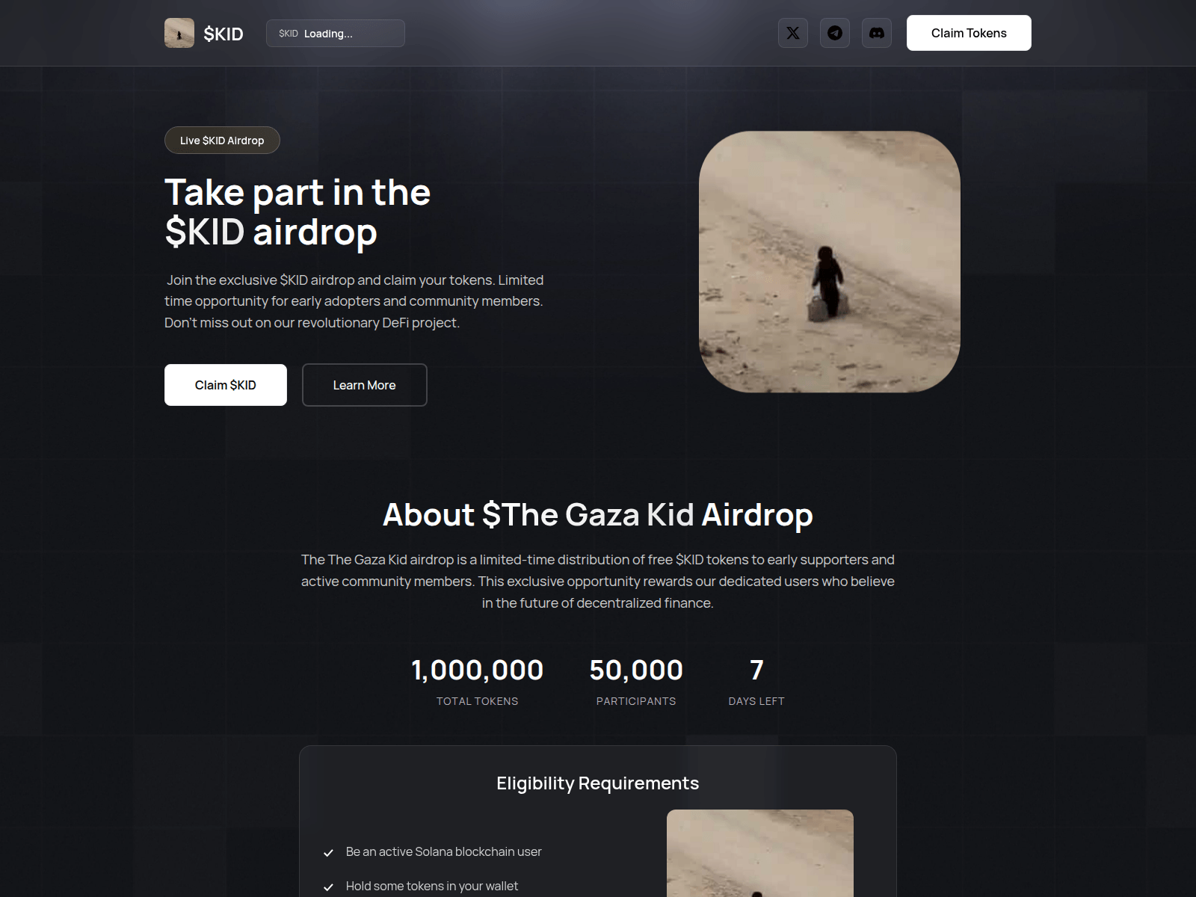This screenshot has width=1196, height=897.
Task: Open the large hero kid image
Action: 830,262
